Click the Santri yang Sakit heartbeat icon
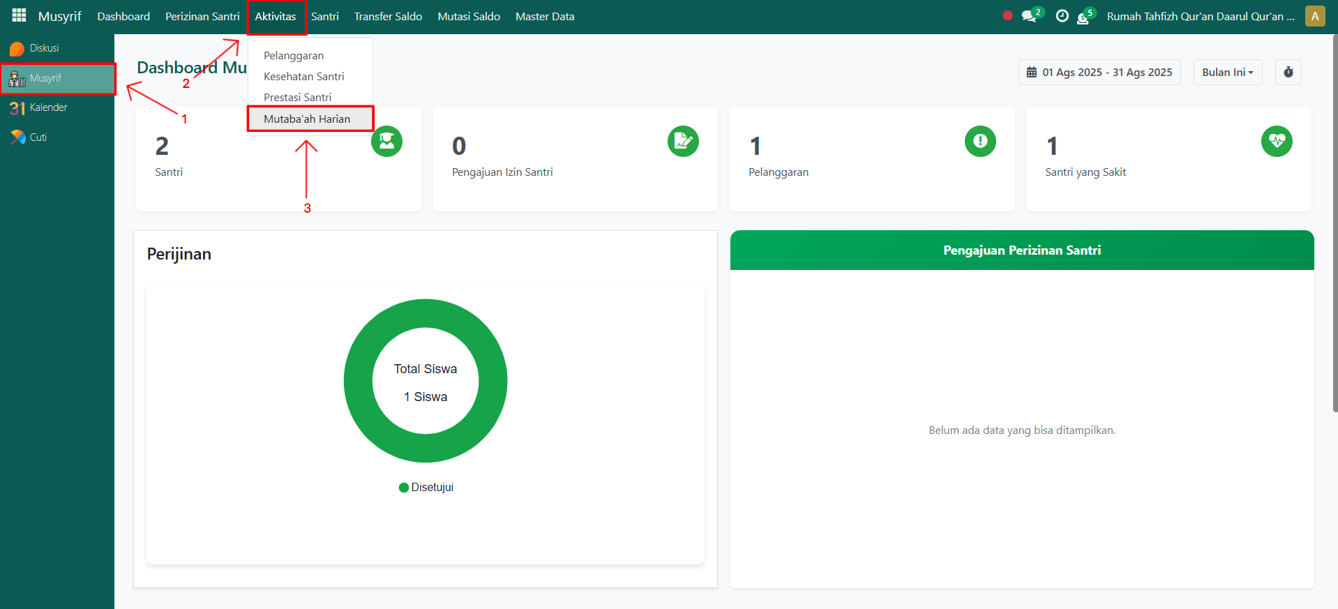This screenshot has width=1338, height=609. pos(1276,141)
